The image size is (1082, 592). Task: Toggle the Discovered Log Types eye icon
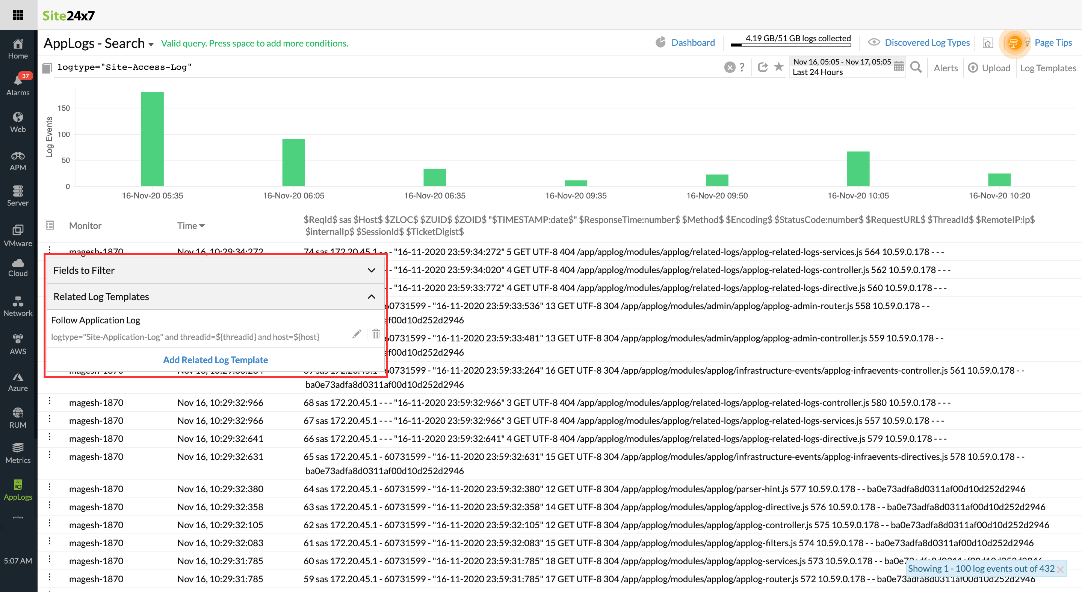[x=873, y=42]
